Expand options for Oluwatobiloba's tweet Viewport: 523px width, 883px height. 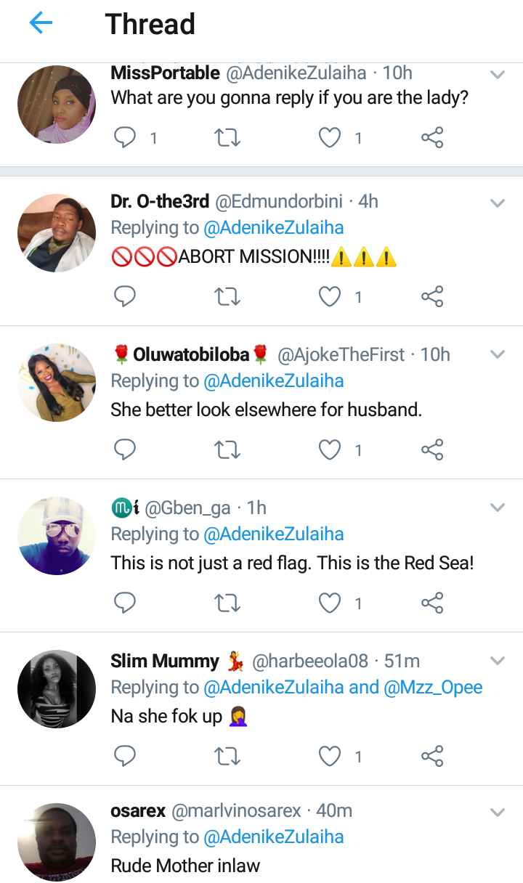click(498, 354)
